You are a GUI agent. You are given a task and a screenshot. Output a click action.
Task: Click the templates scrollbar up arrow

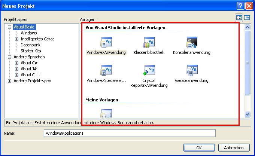click(x=247, y=27)
